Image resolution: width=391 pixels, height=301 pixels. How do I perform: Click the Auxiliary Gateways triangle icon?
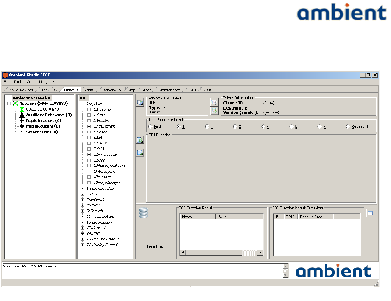click(x=22, y=115)
